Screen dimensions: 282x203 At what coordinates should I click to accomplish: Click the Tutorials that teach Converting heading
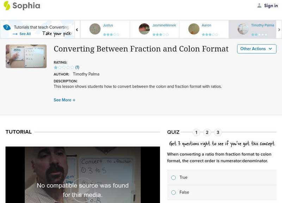click(x=42, y=27)
